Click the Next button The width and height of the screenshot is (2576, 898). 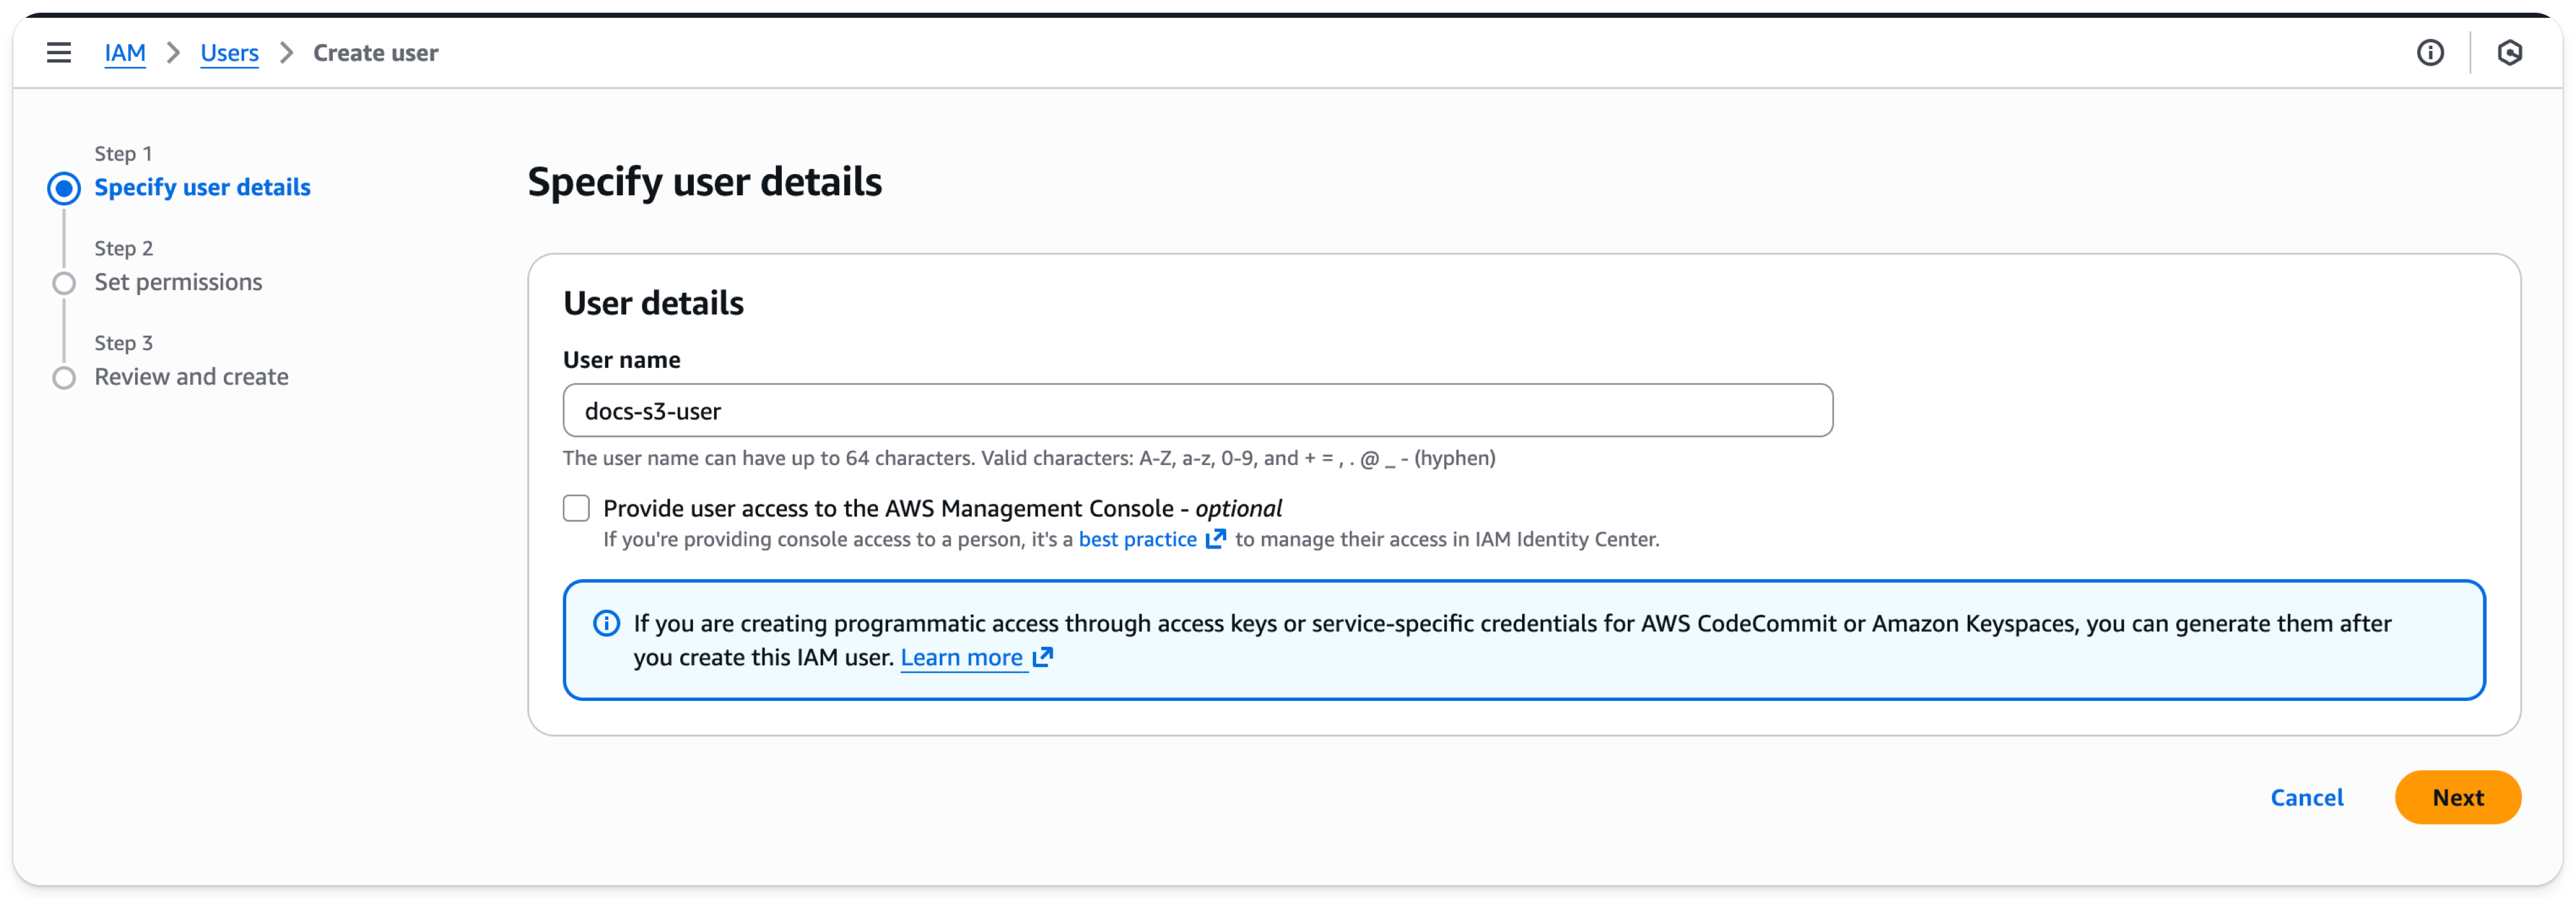(2458, 797)
